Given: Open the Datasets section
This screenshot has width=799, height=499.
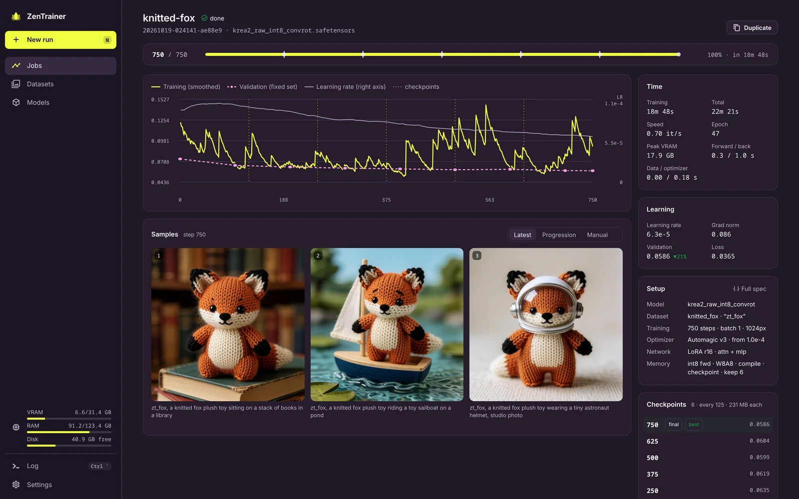Looking at the screenshot, I should 60,84.
